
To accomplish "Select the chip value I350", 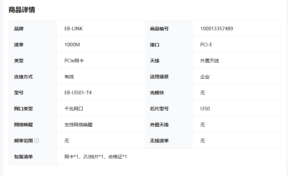I will click(x=205, y=109).
